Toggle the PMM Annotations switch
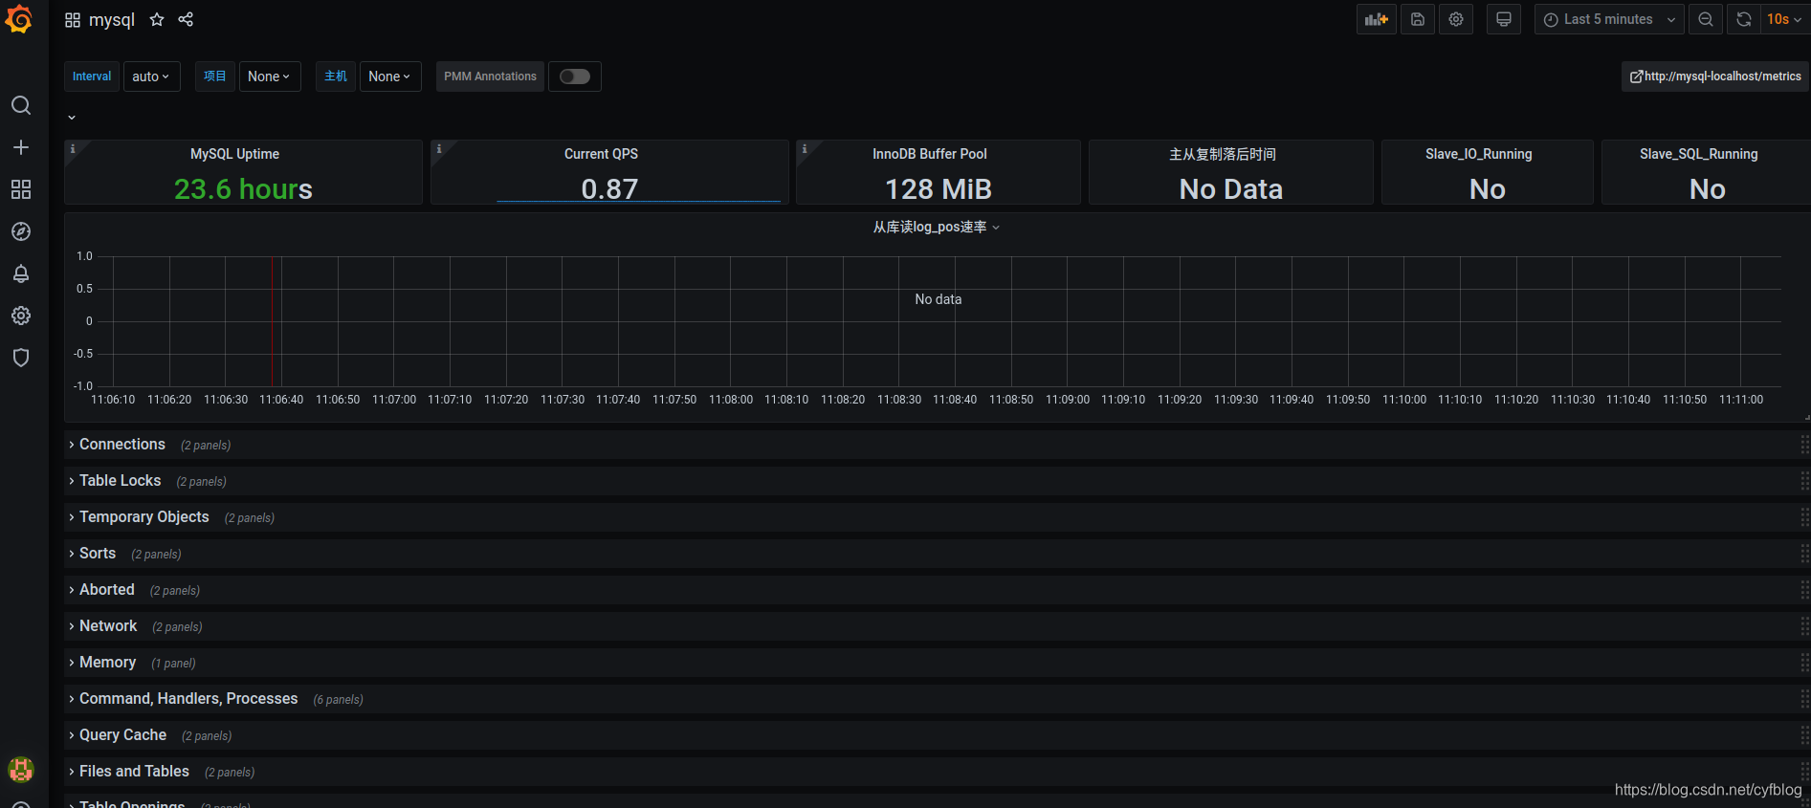1811x808 pixels. click(x=575, y=76)
